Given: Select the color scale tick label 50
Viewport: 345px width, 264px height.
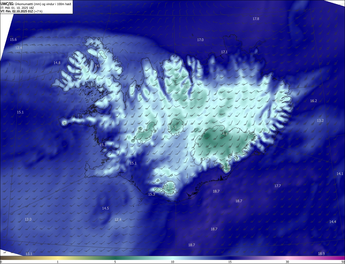Looking at the screenshot, I should coord(343,262).
